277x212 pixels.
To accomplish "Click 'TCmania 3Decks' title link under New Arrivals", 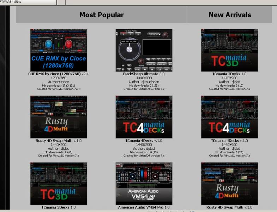I will (226, 74).
